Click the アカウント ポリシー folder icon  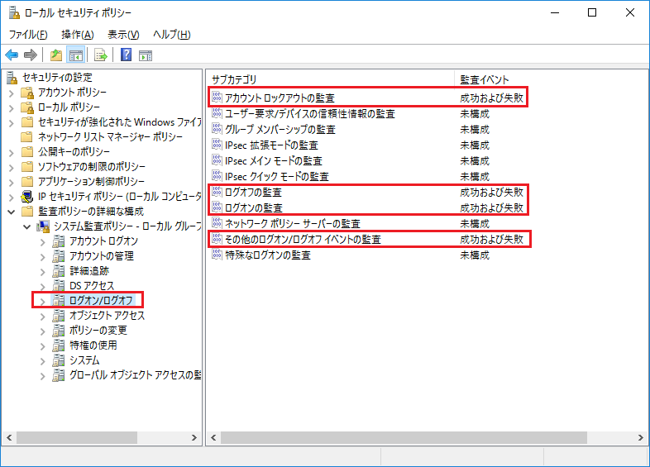click(x=27, y=92)
